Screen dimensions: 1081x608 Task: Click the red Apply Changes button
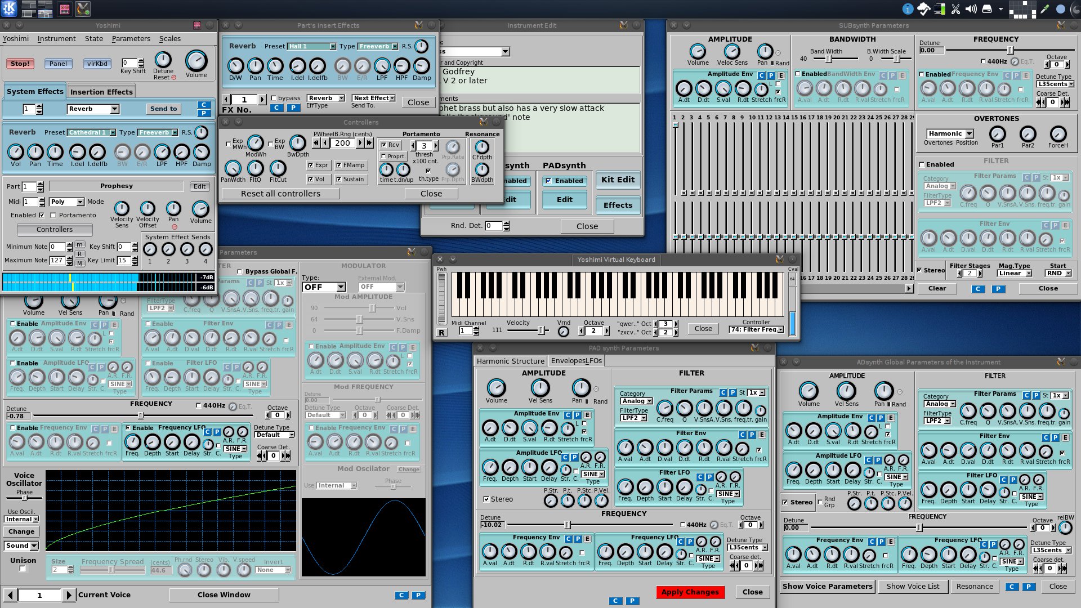(690, 592)
